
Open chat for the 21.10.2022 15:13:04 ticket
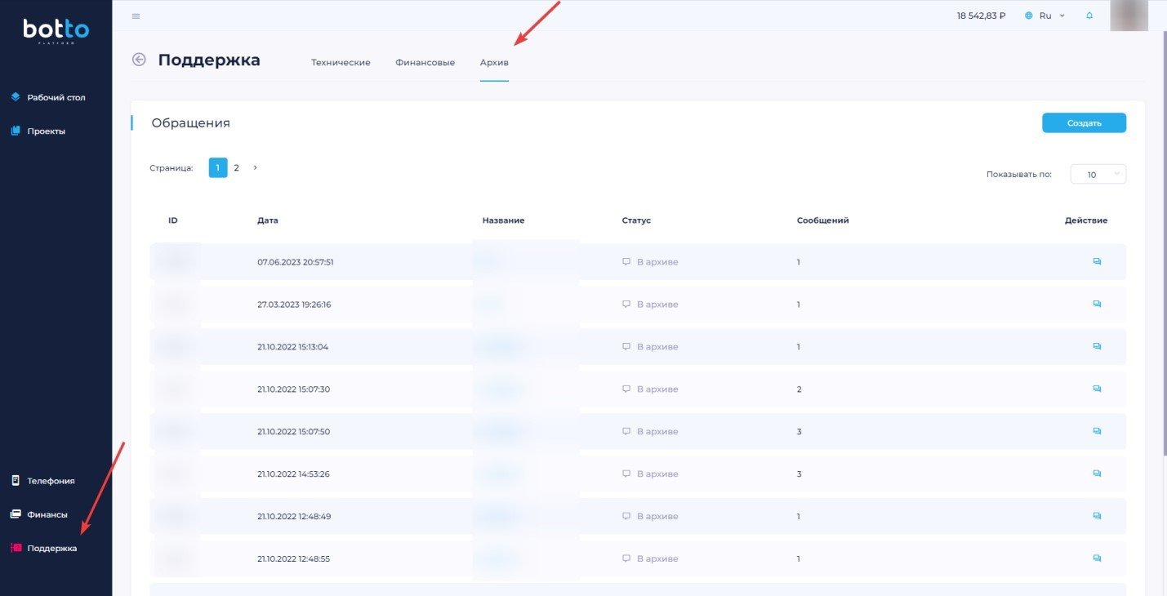click(x=1097, y=347)
